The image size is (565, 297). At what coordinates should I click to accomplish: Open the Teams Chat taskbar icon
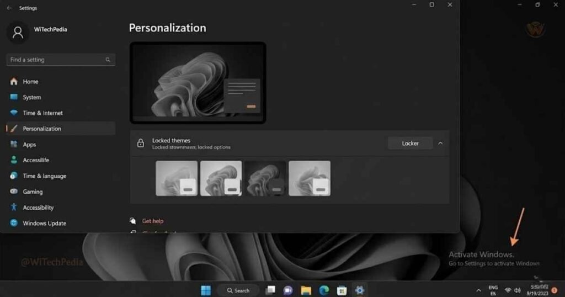pyautogui.click(x=288, y=290)
